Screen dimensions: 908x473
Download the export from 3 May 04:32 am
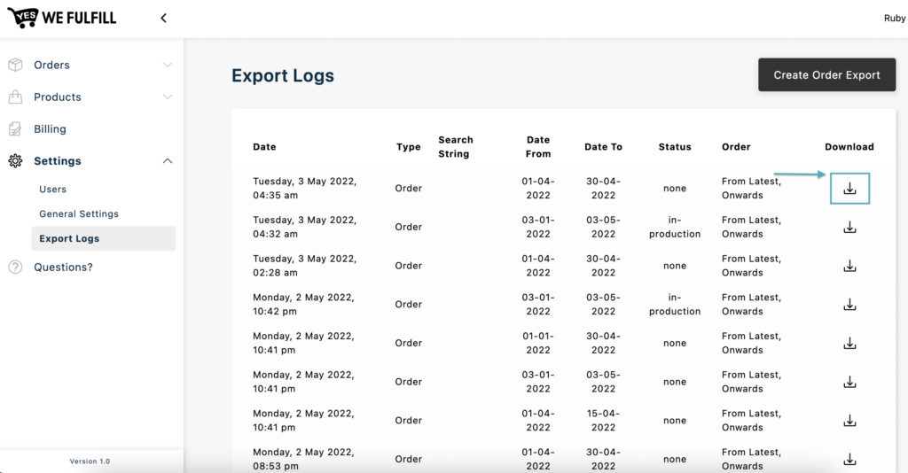pyautogui.click(x=849, y=228)
